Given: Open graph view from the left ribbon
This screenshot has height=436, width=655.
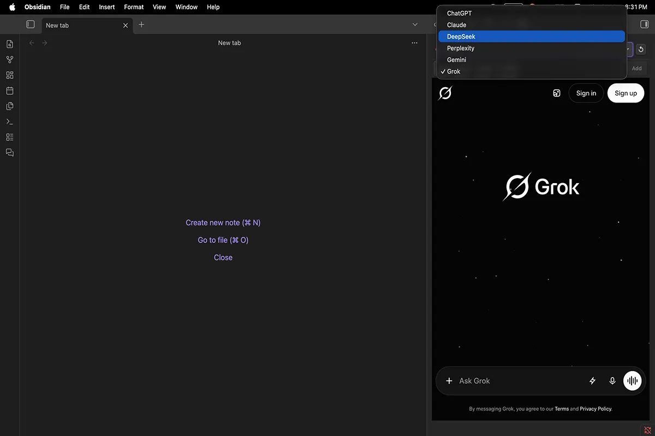Looking at the screenshot, I should point(10,60).
